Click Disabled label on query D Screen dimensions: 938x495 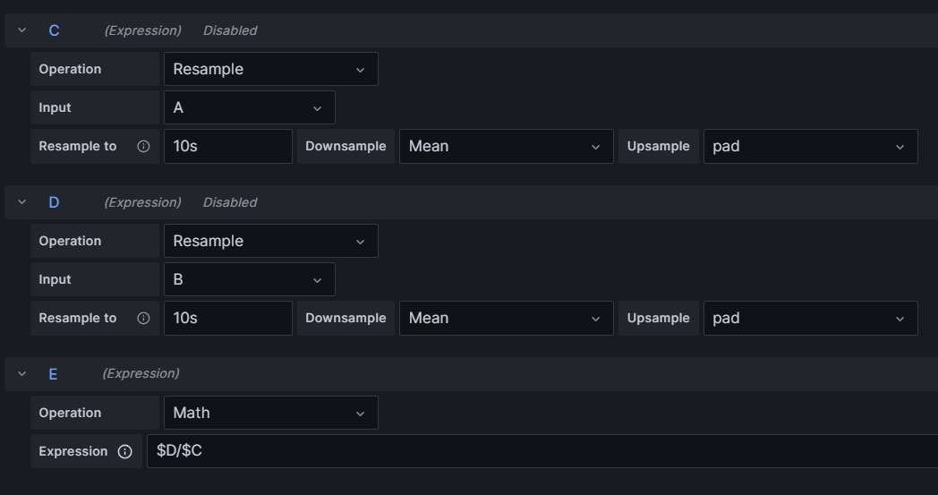(230, 202)
